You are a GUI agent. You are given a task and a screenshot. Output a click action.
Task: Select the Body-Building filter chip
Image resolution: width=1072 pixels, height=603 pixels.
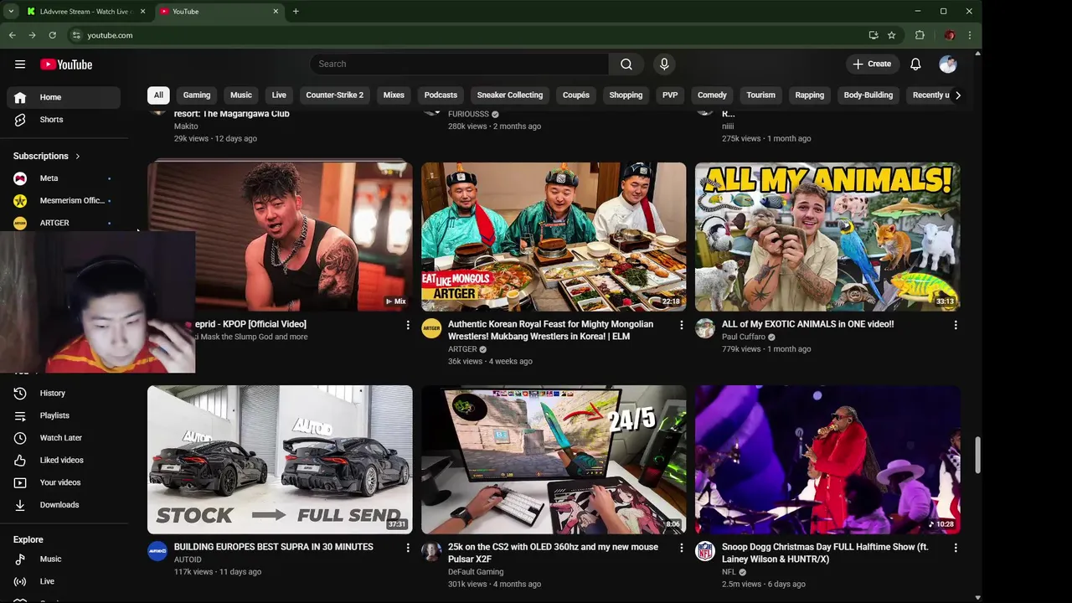point(868,95)
